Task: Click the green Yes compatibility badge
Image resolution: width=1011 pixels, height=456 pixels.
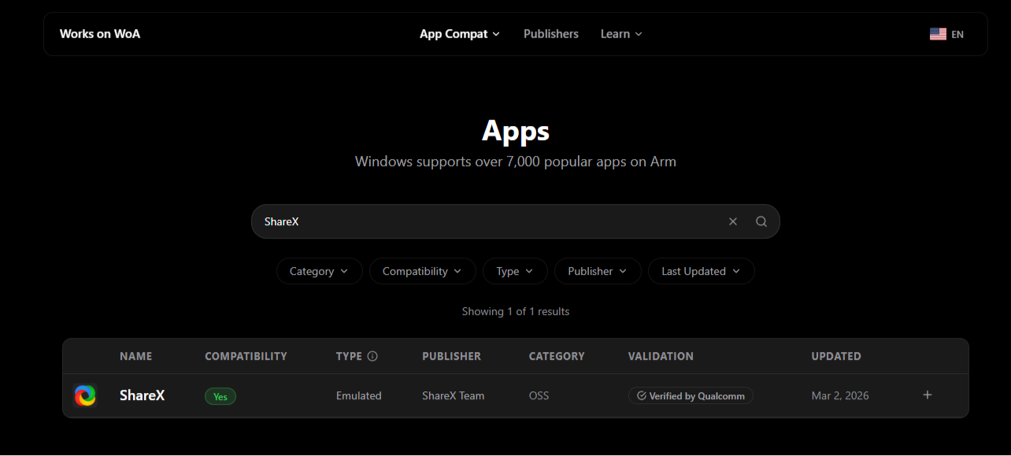Action: 220,396
